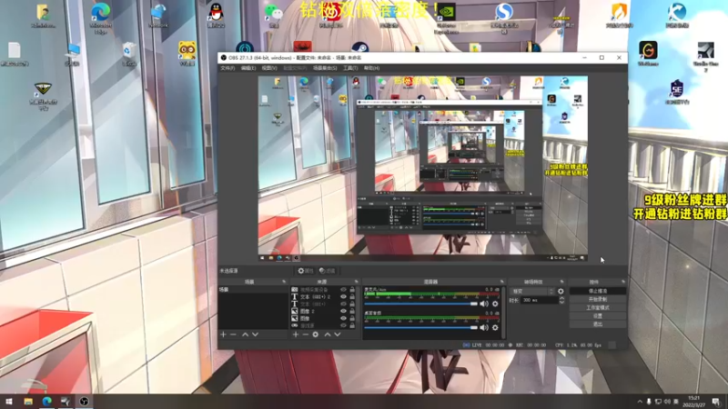This screenshot has width=728, height=409.
Task: Mute the 麦克风/Aux speaker icon
Action: 484,304
